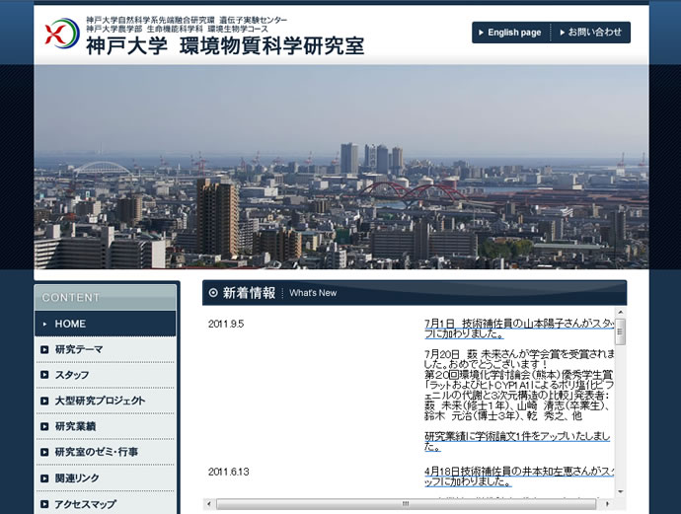The width and height of the screenshot is (681, 514).
Task: Open 大型研究プロジェクト in the sidebar menu
Action: pos(105,401)
